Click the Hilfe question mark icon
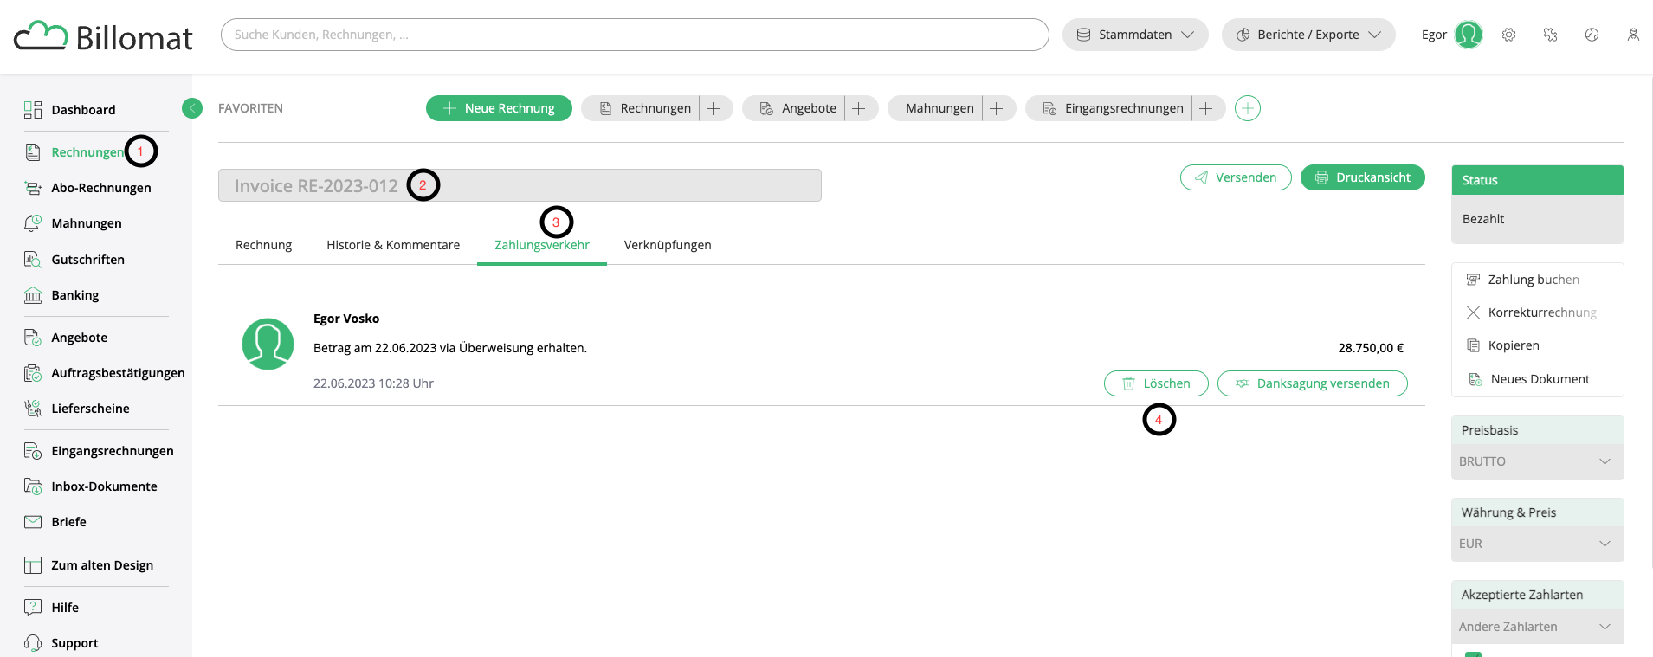 coord(33,608)
